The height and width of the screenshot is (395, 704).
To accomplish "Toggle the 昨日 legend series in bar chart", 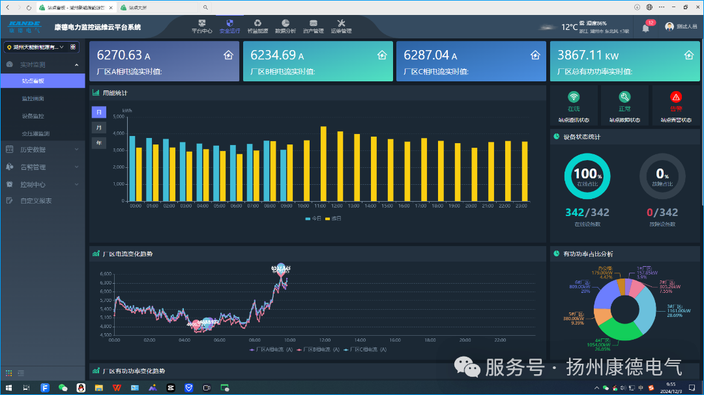I will point(333,219).
